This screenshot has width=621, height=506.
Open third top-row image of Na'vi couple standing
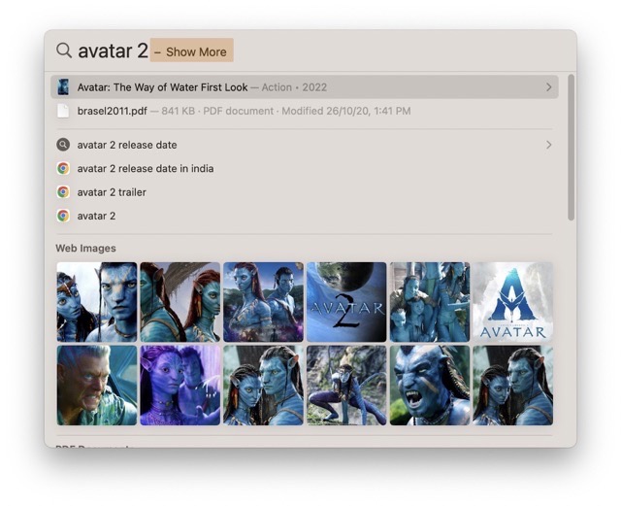[263, 302]
